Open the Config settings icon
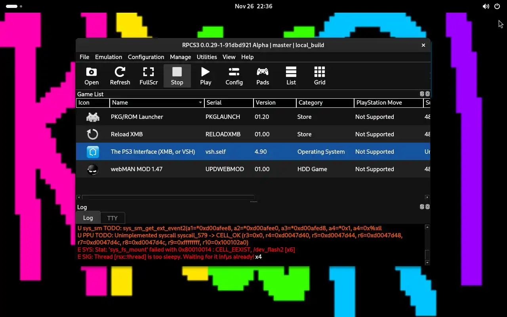This screenshot has width=507, height=317. (234, 76)
